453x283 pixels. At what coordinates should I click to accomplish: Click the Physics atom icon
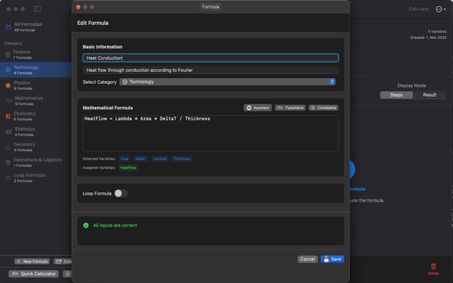click(x=8, y=85)
